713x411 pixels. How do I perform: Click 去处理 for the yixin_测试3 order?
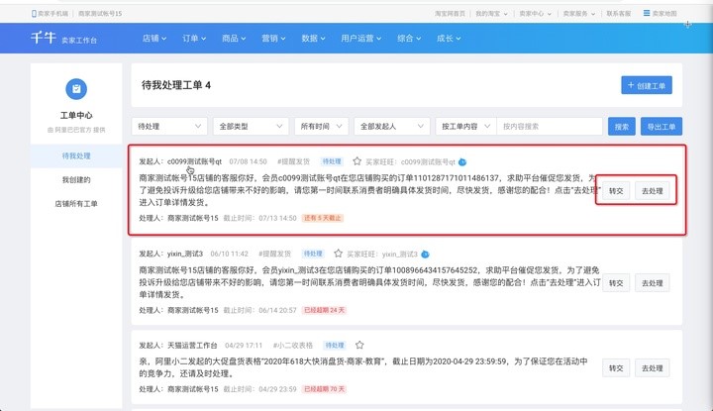(652, 283)
